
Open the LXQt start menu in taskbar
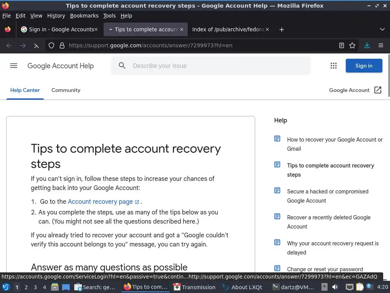click(6, 287)
